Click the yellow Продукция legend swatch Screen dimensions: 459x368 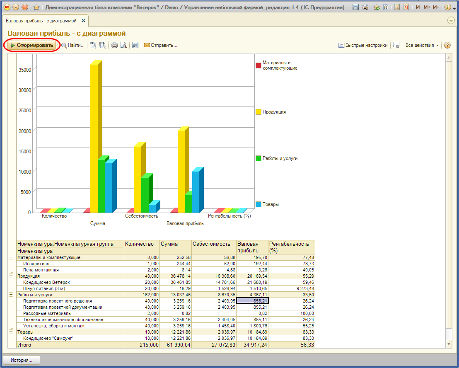(258, 112)
